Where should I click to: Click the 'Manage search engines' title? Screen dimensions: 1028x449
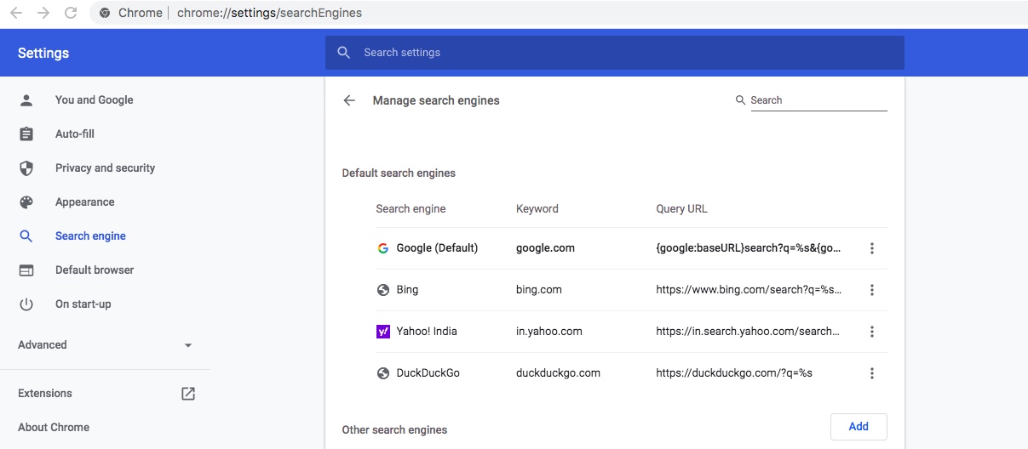coord(436,100)
